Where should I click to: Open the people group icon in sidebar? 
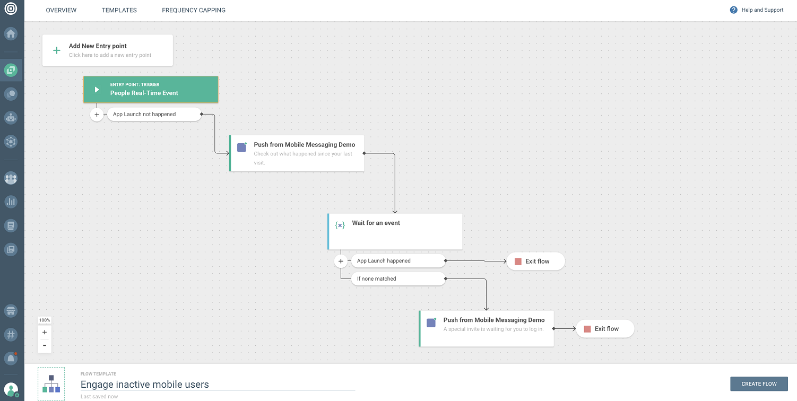11,178
